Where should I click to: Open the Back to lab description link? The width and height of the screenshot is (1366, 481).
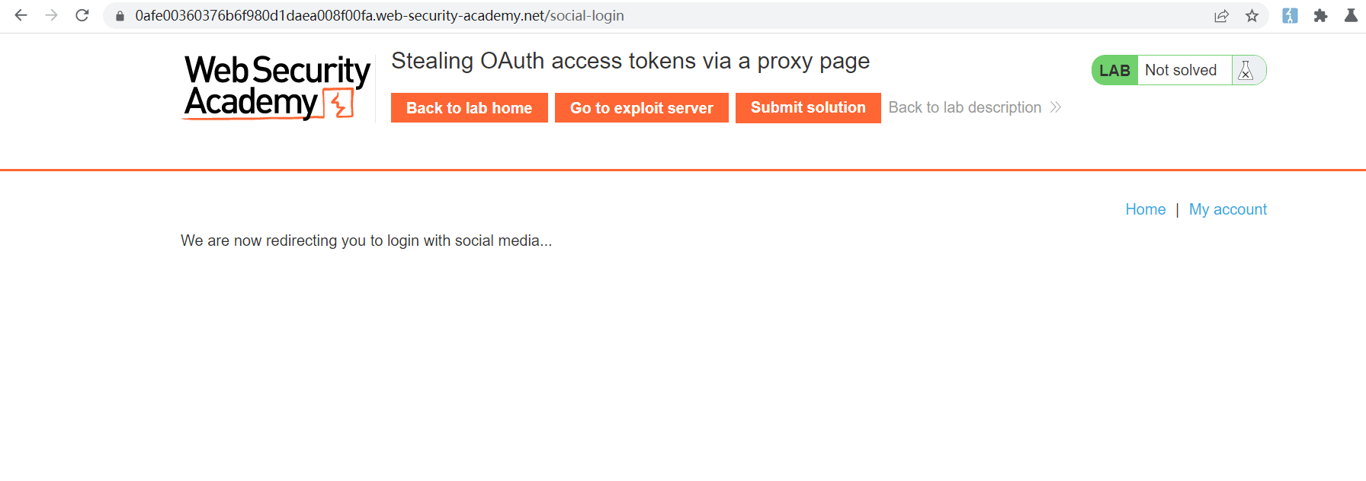pyautogui.click(x=964, y=107)
